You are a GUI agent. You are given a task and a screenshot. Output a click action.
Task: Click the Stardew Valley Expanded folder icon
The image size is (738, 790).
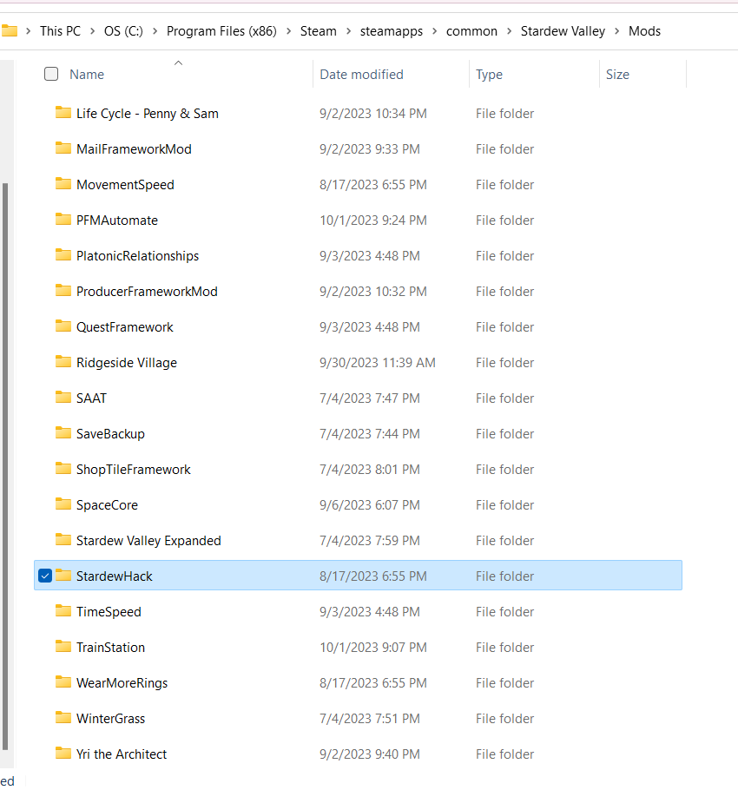[x=63, y=540]
